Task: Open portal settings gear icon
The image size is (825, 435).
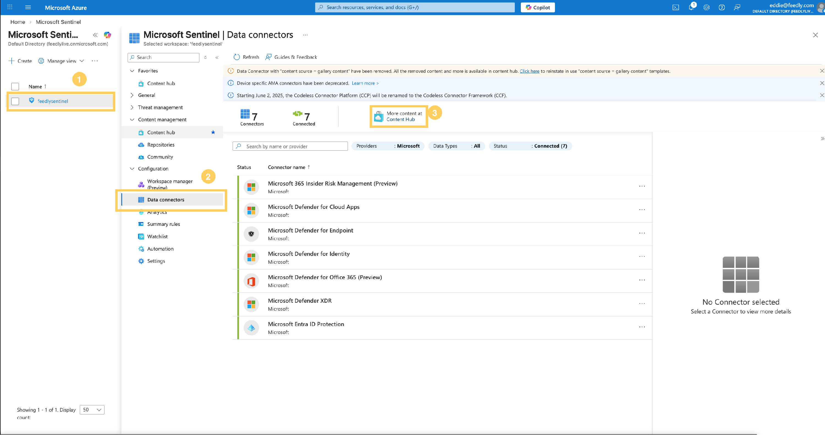Action: point(706,7)
